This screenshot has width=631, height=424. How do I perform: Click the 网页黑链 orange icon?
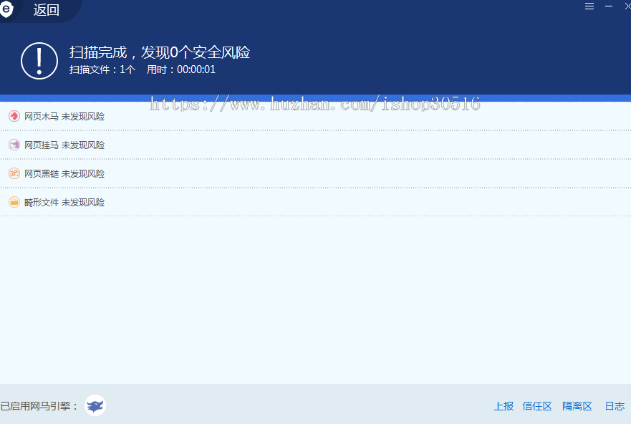14,173
